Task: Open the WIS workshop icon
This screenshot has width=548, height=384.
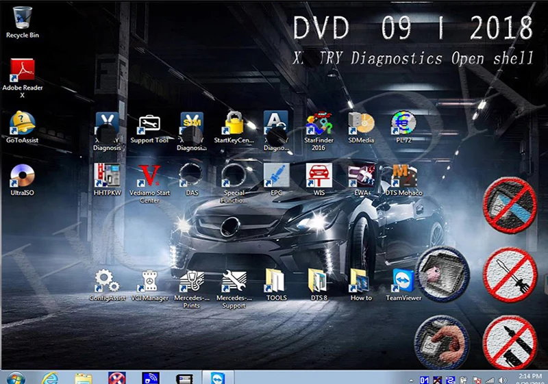Action: (319, 180)
